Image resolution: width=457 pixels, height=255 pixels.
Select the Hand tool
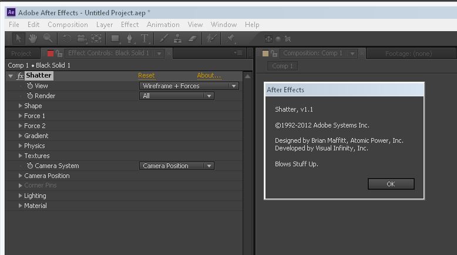pos(33,38)
